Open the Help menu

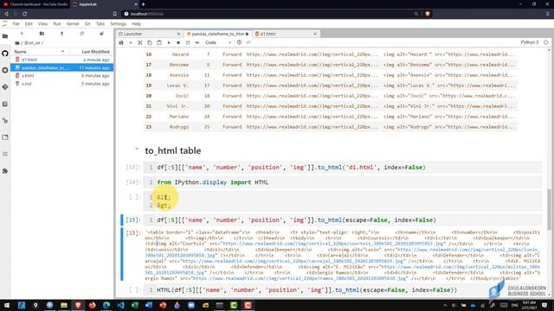pyautogui.click(x=137, y=24)
